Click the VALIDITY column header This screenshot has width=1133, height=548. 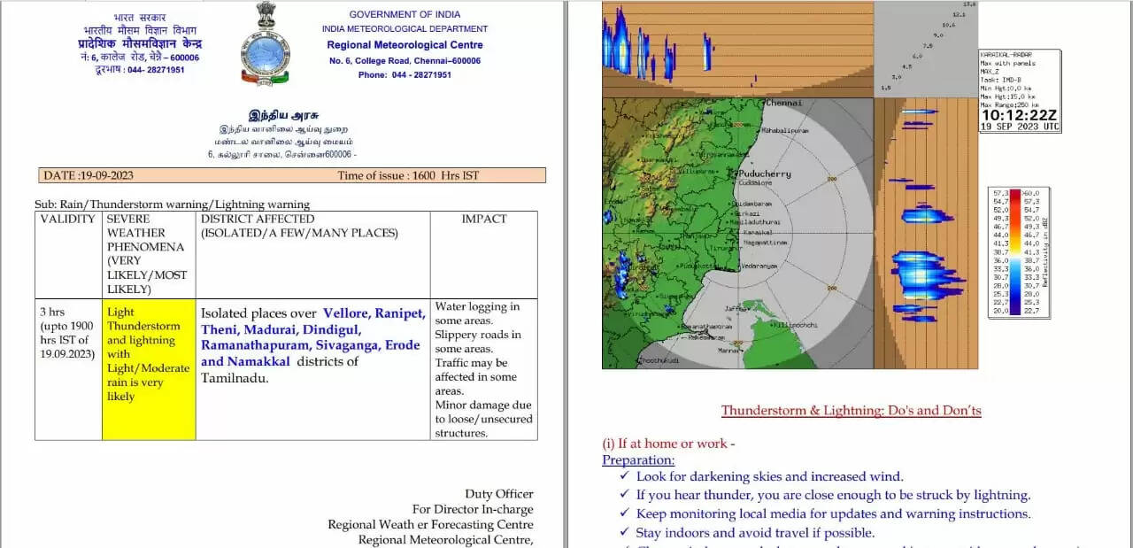(x=67, y=219)
